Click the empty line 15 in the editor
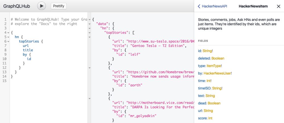Screen dimensions: 284x123 (49, 81)
